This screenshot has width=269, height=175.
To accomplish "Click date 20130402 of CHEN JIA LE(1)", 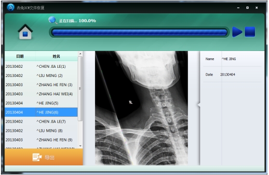I will [14, 66].
